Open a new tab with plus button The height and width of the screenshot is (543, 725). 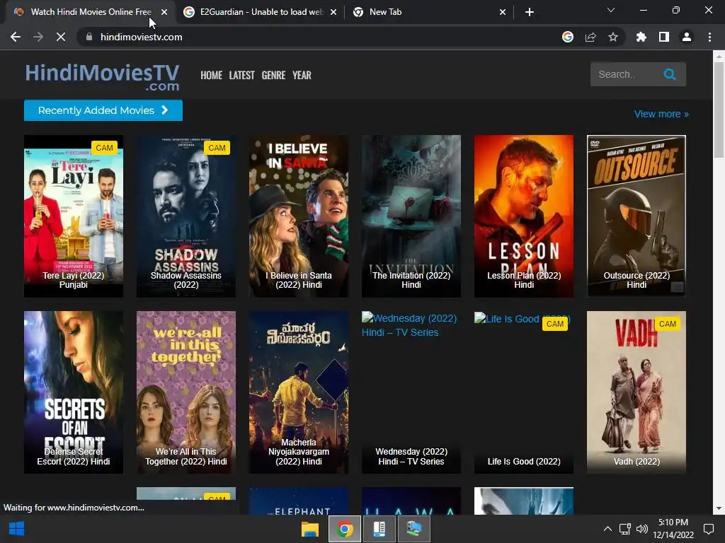pos(530,12)
